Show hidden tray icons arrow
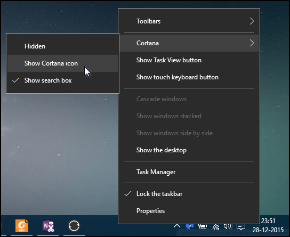290x237 pixels. [x=177, y=226]
